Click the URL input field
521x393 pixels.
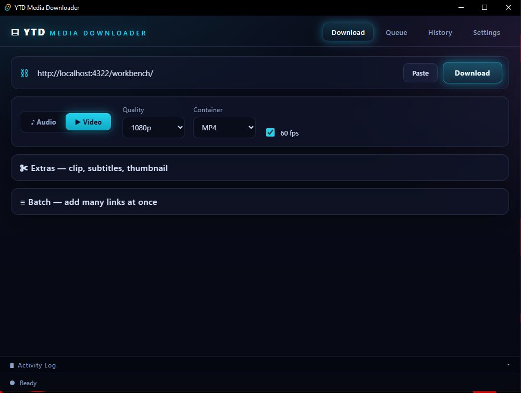tap(216, 73)
